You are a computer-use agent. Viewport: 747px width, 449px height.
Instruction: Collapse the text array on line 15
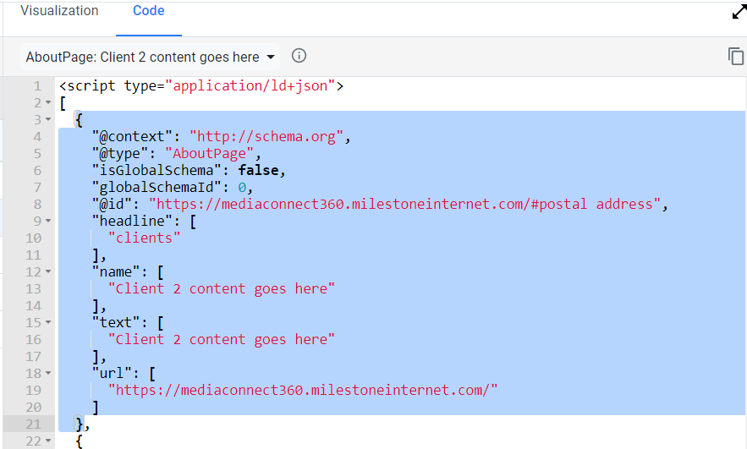[48, 322]
